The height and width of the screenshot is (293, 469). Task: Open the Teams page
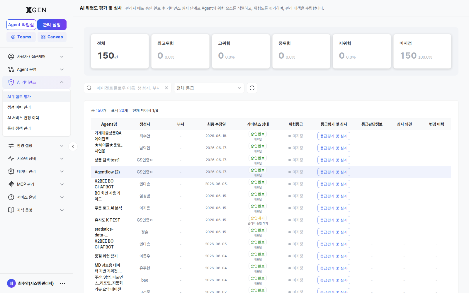point(21,37)
